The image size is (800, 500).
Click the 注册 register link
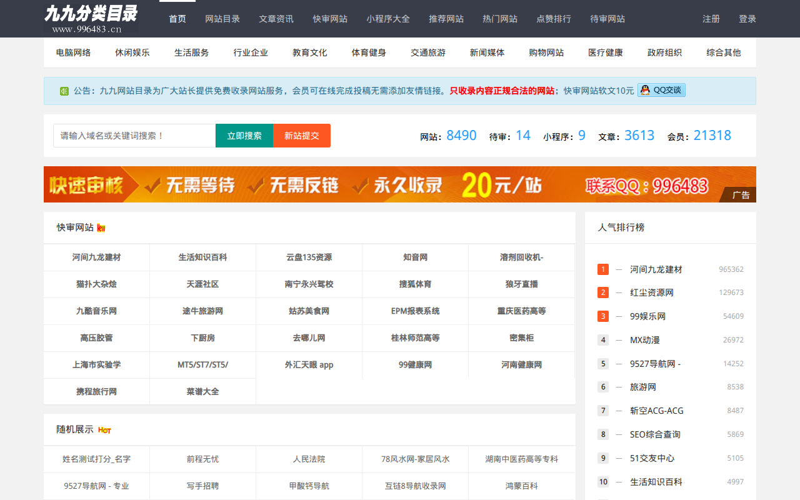[x=711, y=19]
